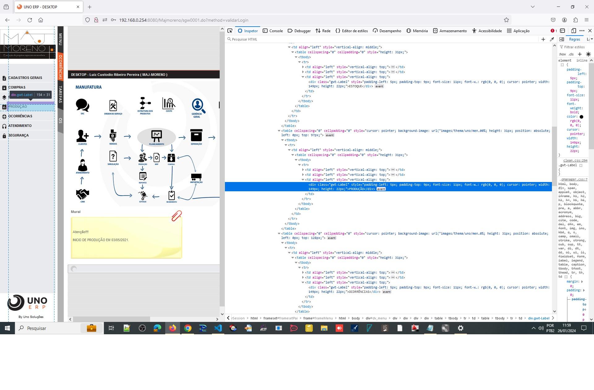594x390 pixels.
Task: Switch to the Console tab
Action: pyautogui.click(x=273, y=31)
